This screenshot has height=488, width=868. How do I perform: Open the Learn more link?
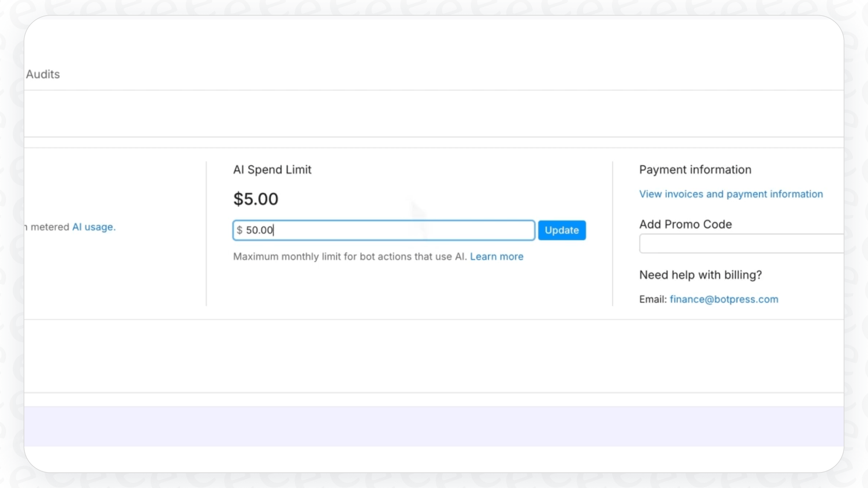[497, 257]
